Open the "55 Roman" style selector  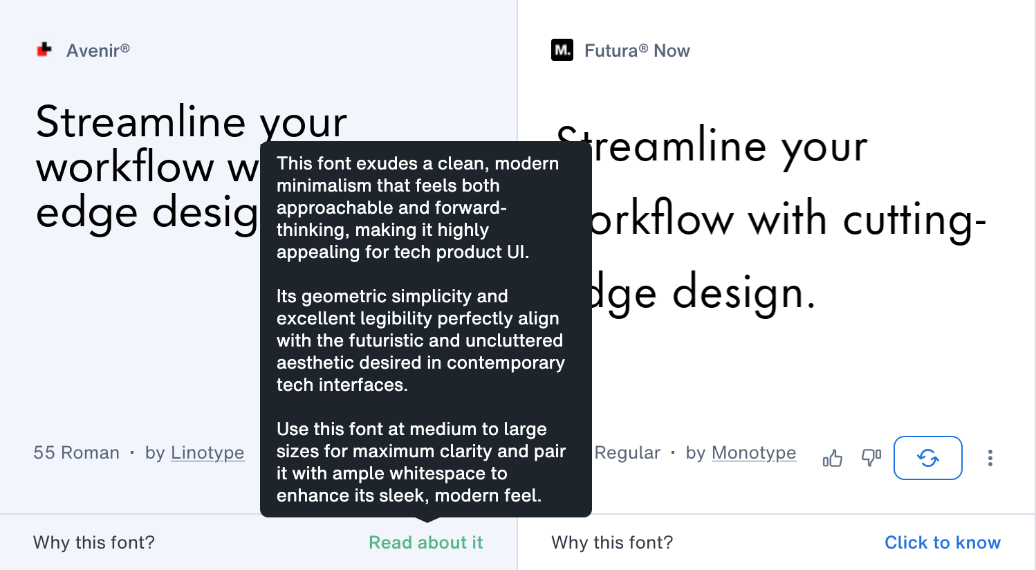click(76, 452)
